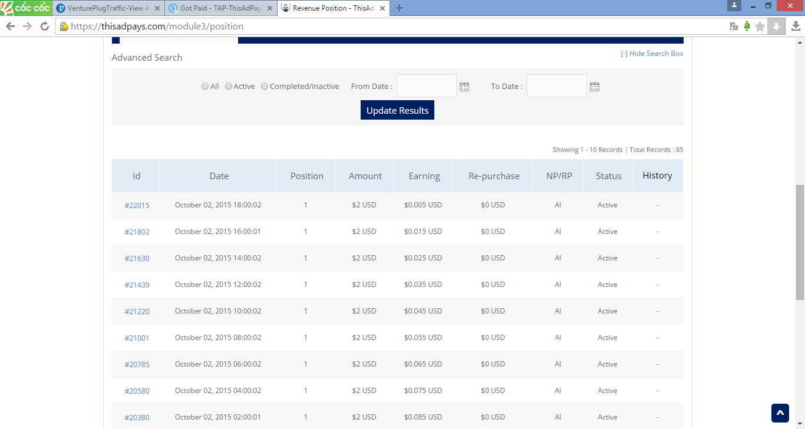Image resolution: width=805 pixels, height=429 pixels.
Task: Bookmark this page with the star
Action: (x=760, y=27)
